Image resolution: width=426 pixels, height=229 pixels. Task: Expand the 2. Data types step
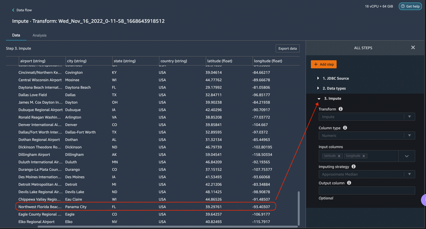tap(318, 88)
